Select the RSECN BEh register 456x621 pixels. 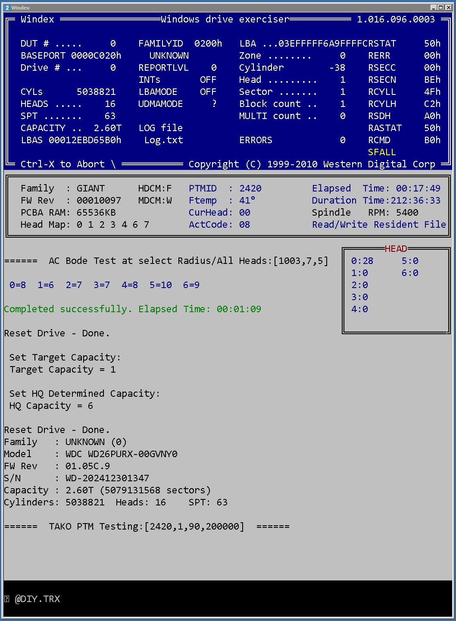(x=404, y=80)
